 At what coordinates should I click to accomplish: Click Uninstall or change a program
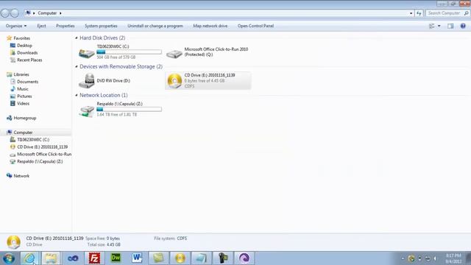[x=155, y=26]
